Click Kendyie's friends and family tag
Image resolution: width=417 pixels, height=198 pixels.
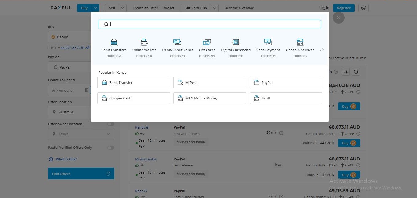(x=191, y=142)
